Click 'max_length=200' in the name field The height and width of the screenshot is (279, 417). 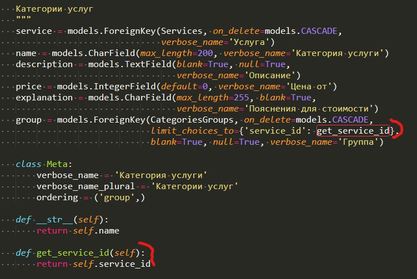click(x=177, y=53)
